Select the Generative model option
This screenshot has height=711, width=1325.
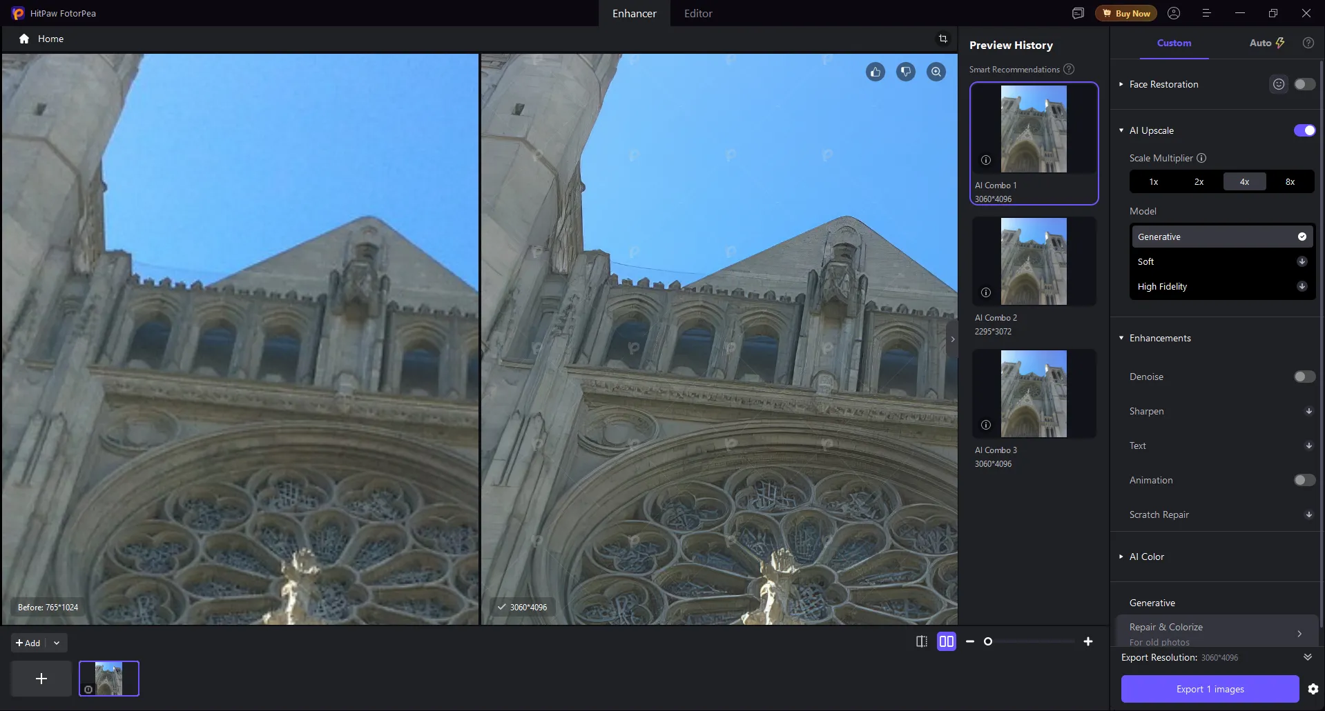(1221, 237)
